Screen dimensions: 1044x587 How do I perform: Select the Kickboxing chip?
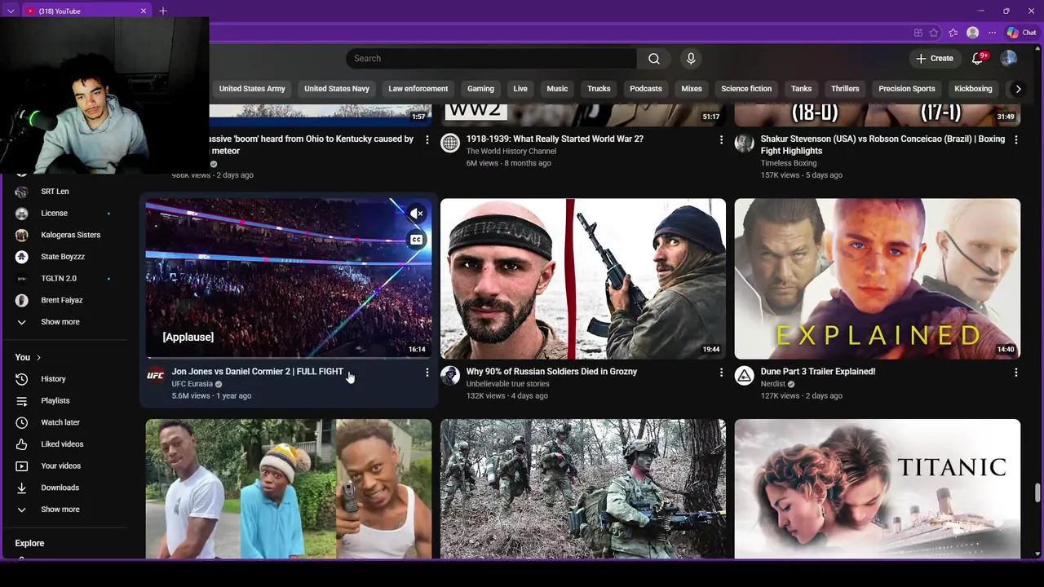pyautogui.click(x=973, y=89)
